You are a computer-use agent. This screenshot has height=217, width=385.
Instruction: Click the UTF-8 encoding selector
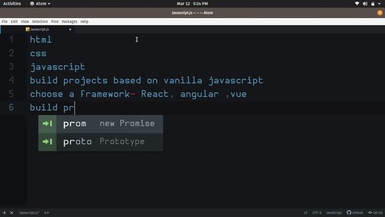tap(317, 213)
